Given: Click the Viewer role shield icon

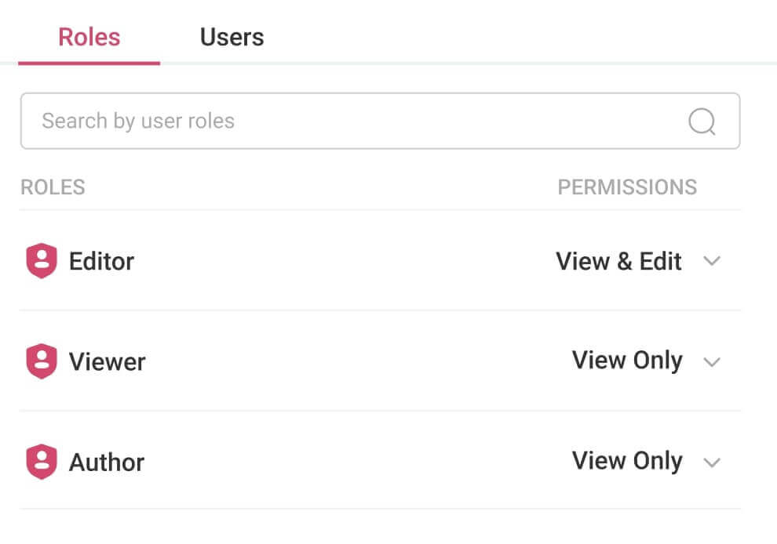Looking at the screenshot, I should click(42, 361).
